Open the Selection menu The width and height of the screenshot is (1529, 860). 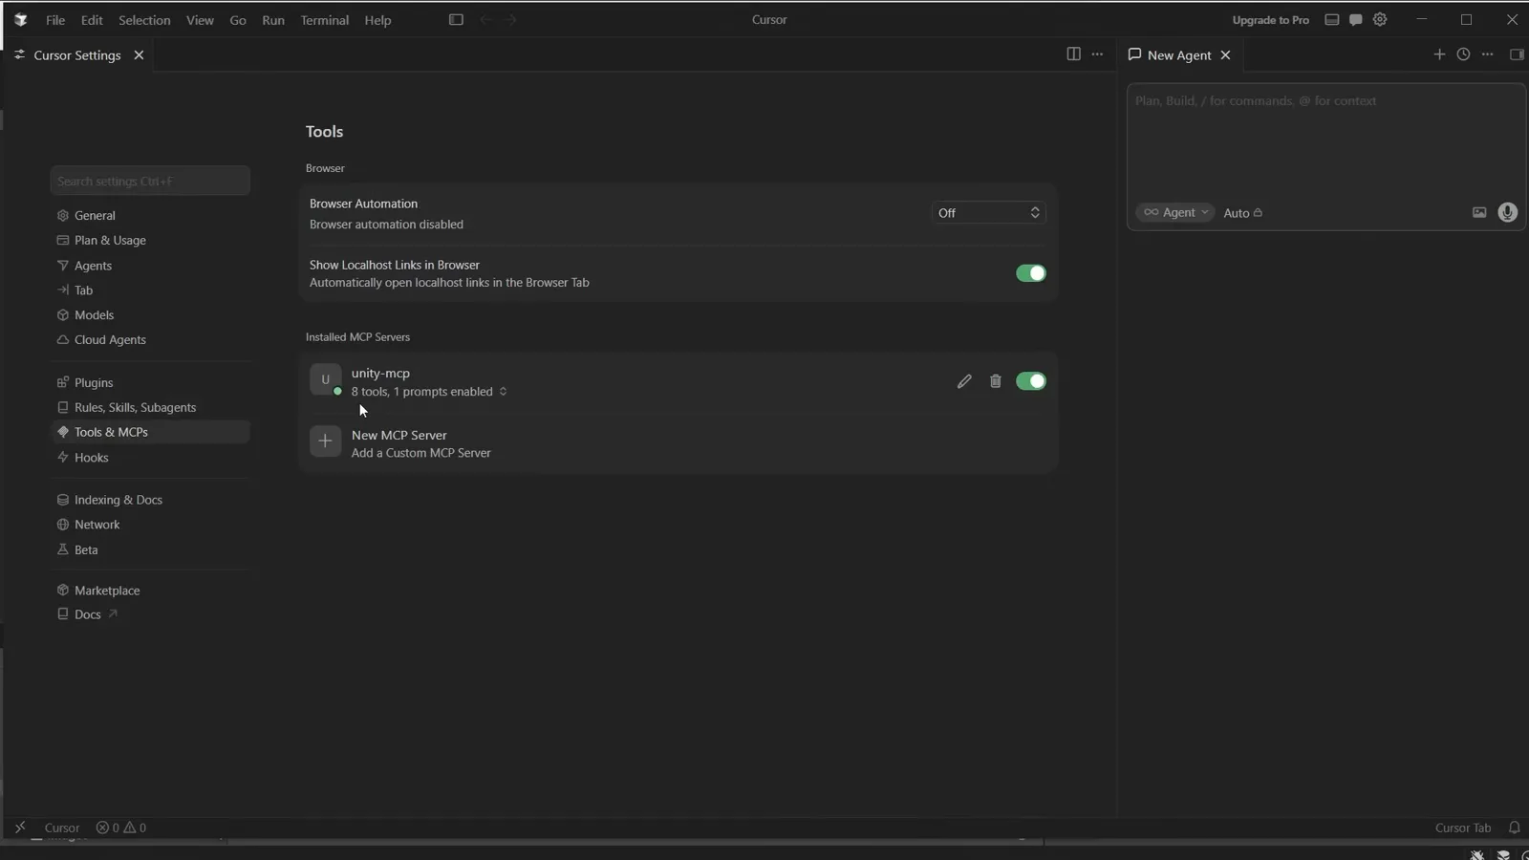coord(144,20)
